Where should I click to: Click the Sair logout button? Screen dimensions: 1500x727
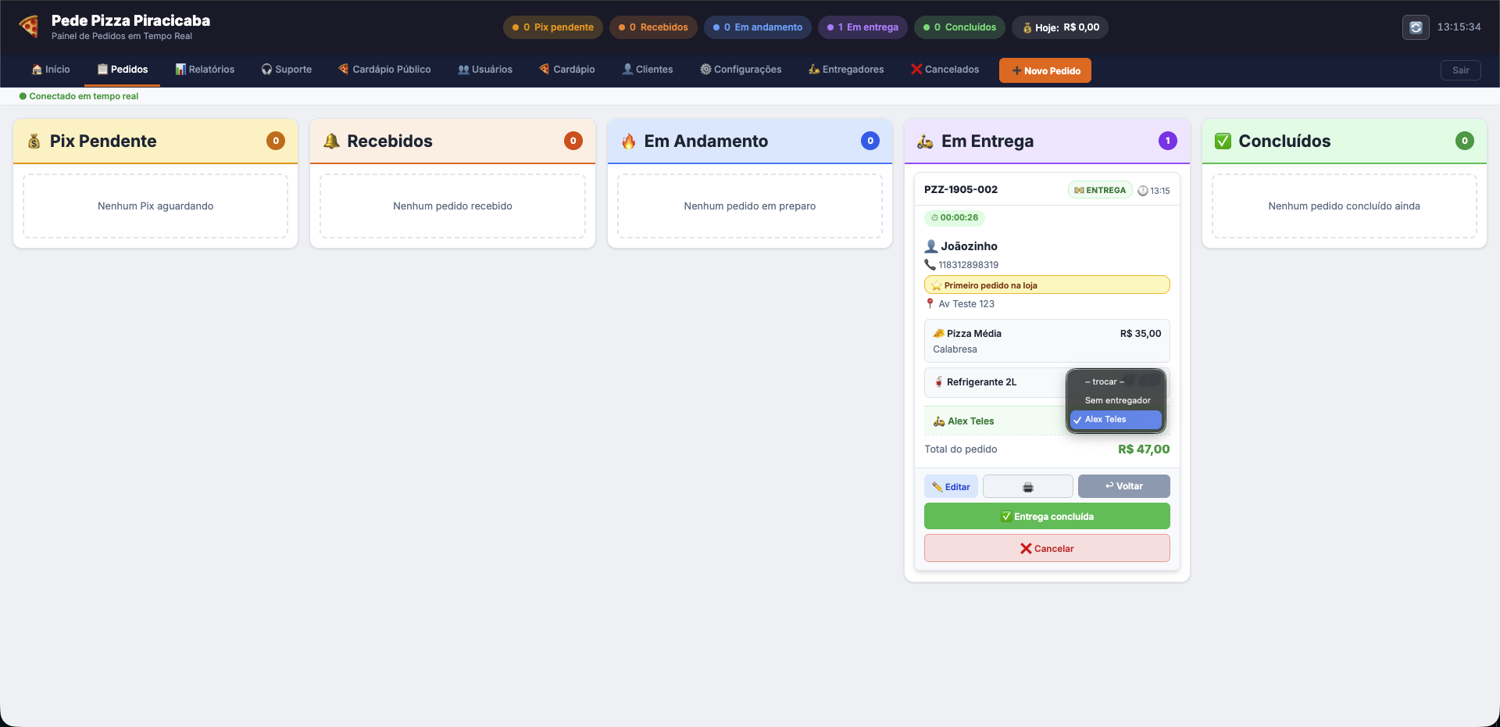pos(1461,70)
